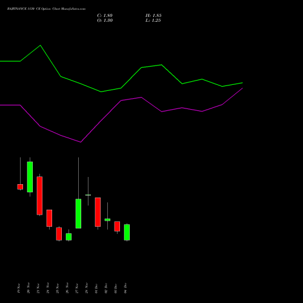Select the 26 Nov date label
The height and width of the screenshot is (303, 303).
coord(67,288)
